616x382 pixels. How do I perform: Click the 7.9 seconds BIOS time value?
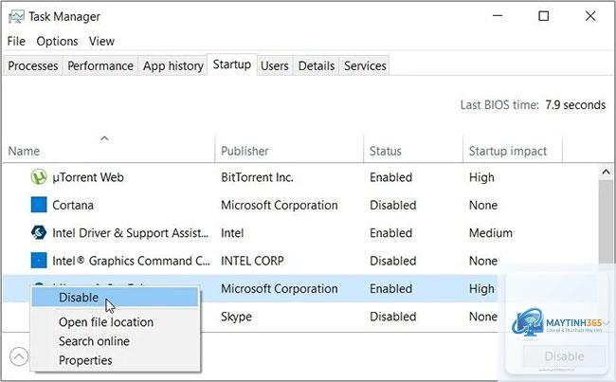(575, 105)
